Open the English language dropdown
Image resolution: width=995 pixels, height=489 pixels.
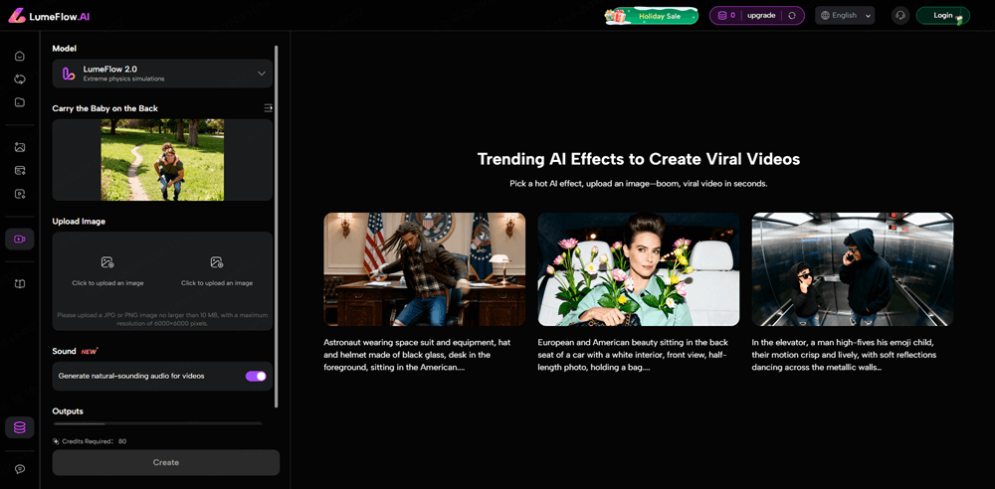(845, 15)
